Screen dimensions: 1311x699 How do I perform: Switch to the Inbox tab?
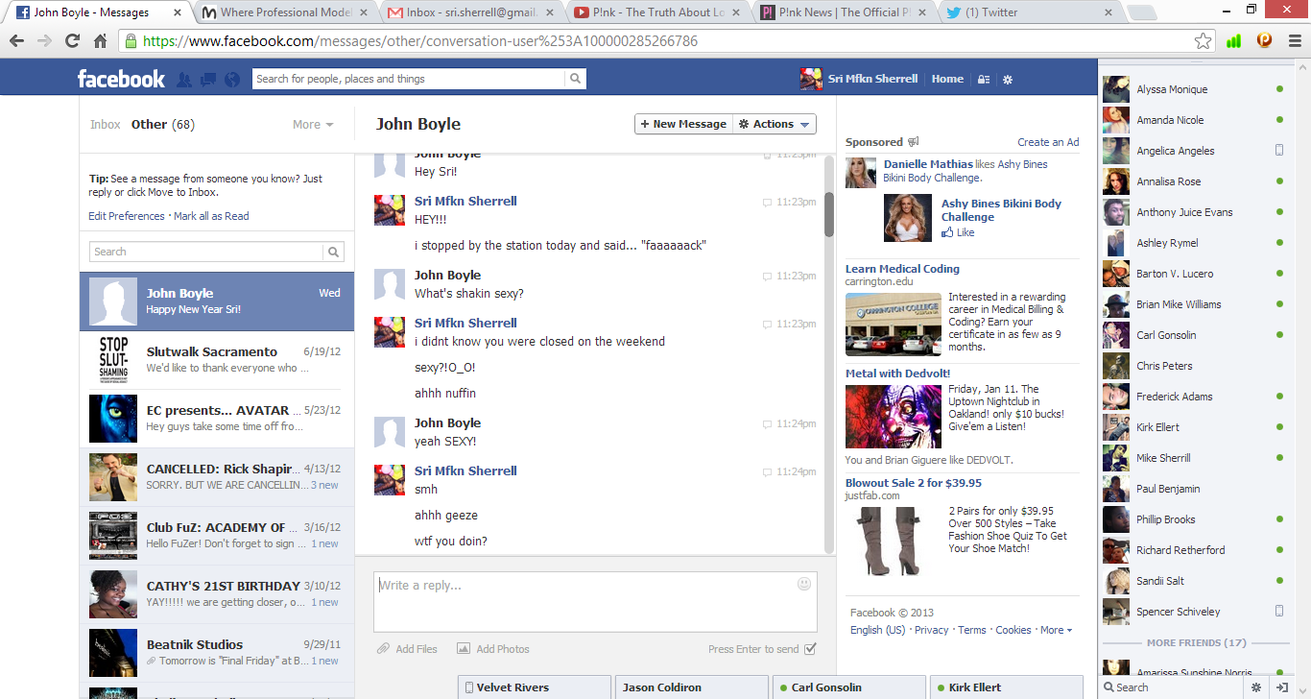[x=106, y=125]
